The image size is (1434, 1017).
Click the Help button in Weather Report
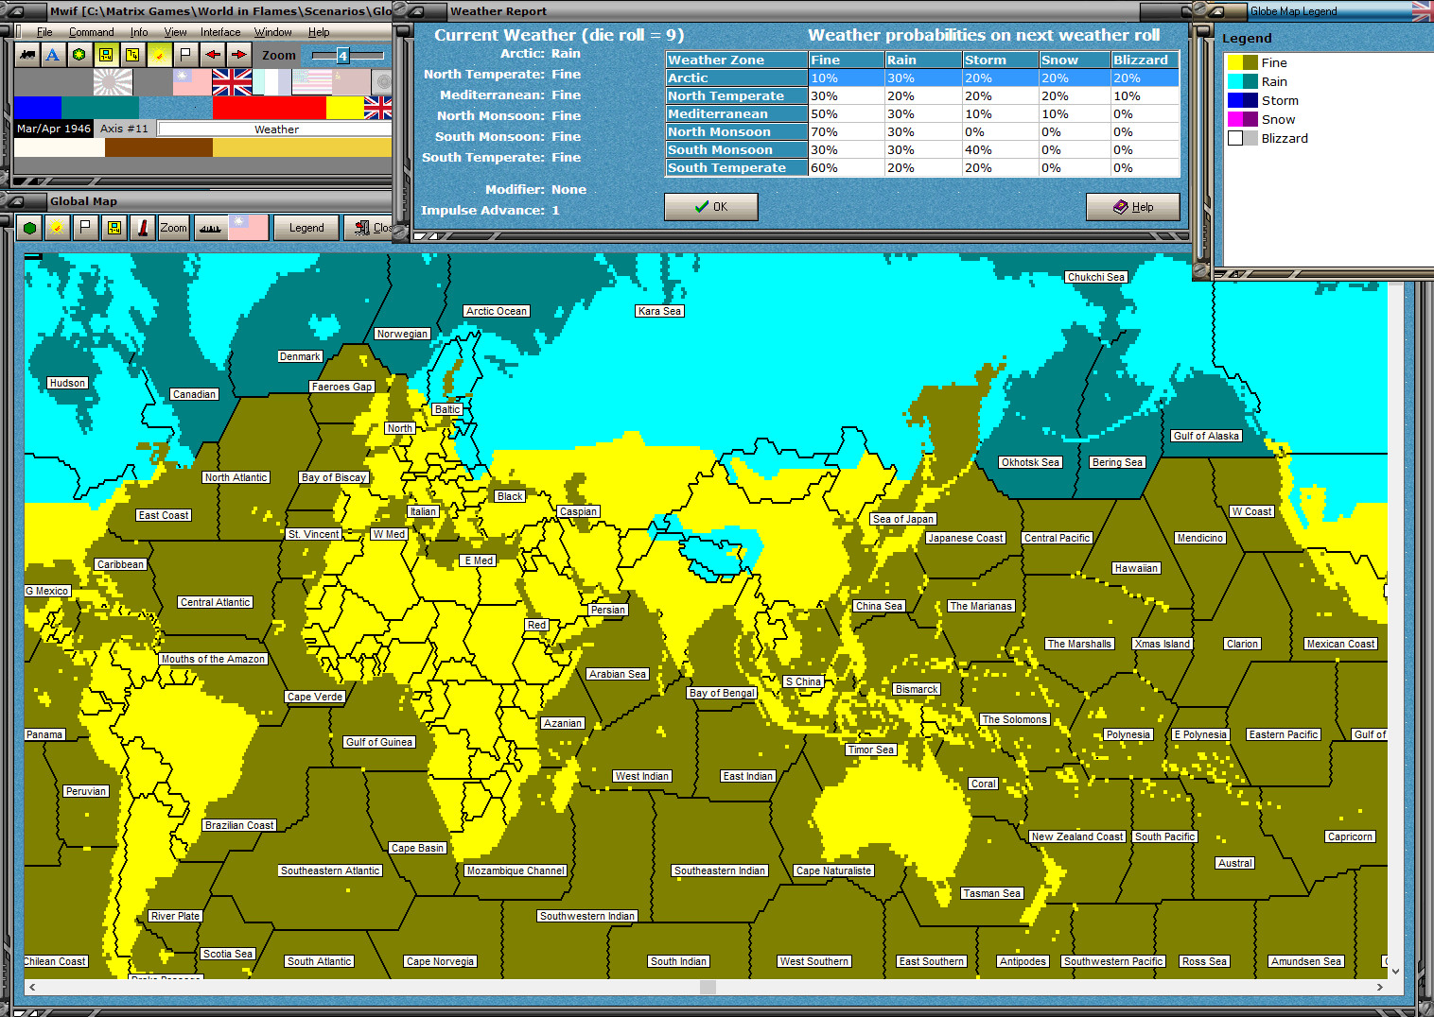(1133, 207)
